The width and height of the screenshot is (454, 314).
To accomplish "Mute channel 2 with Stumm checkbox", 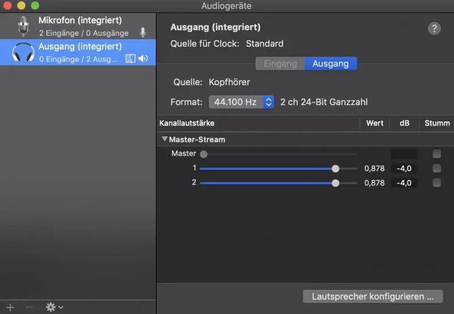I will tap(436, 183).
